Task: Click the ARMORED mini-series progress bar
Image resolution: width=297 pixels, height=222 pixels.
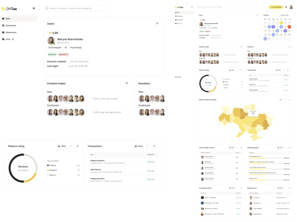Action: click(x=266, y=163)
